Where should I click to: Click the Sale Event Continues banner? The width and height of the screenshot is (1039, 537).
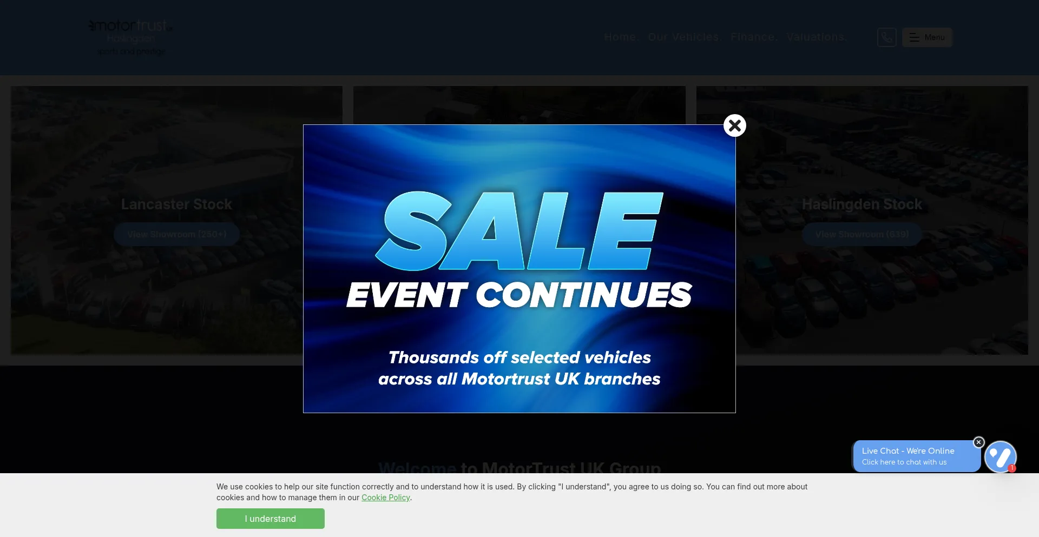[x=519, y=269]
